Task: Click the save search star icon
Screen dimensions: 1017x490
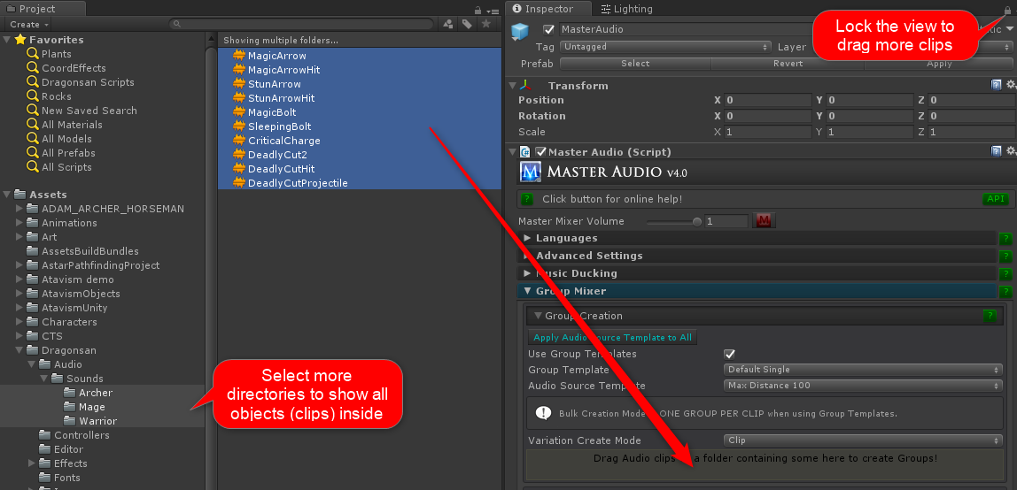Action: pyautogui.click(x=485, y=24)
